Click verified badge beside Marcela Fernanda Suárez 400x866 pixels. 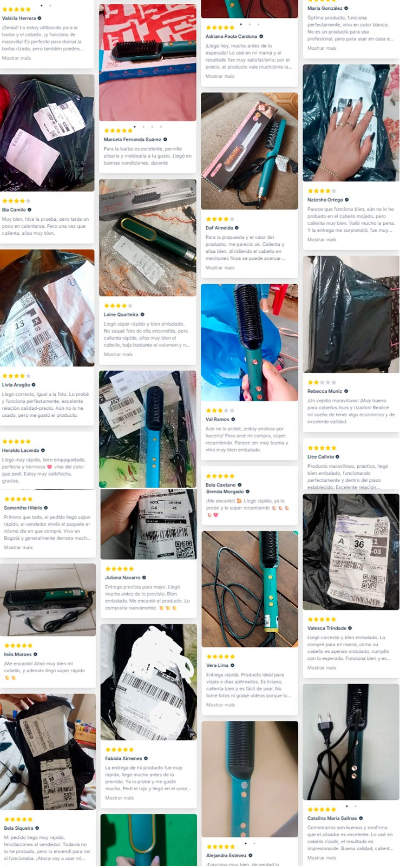click(x=165, y=140)
